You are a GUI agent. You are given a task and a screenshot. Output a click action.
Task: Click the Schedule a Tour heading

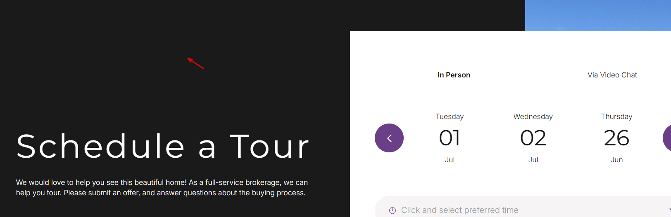(163, 146)
